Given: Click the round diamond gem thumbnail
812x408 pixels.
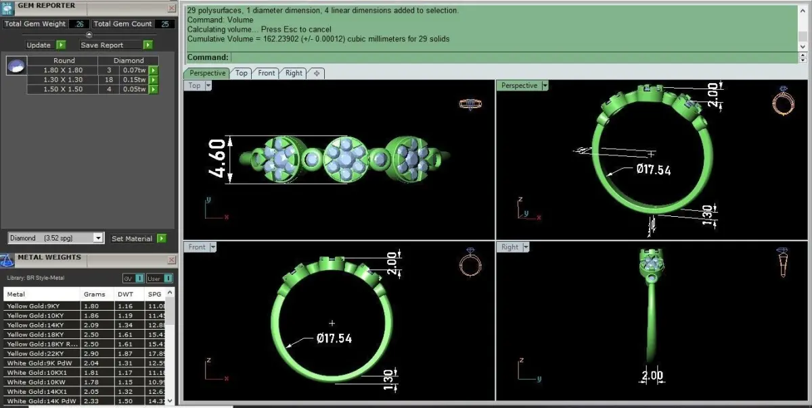Looking at the screenshot, I should pyautogui.click(x=16, y=66).
